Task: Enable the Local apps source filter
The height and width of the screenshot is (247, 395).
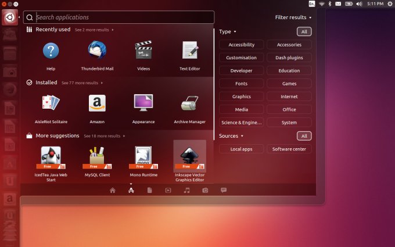Action: (241, 149)
